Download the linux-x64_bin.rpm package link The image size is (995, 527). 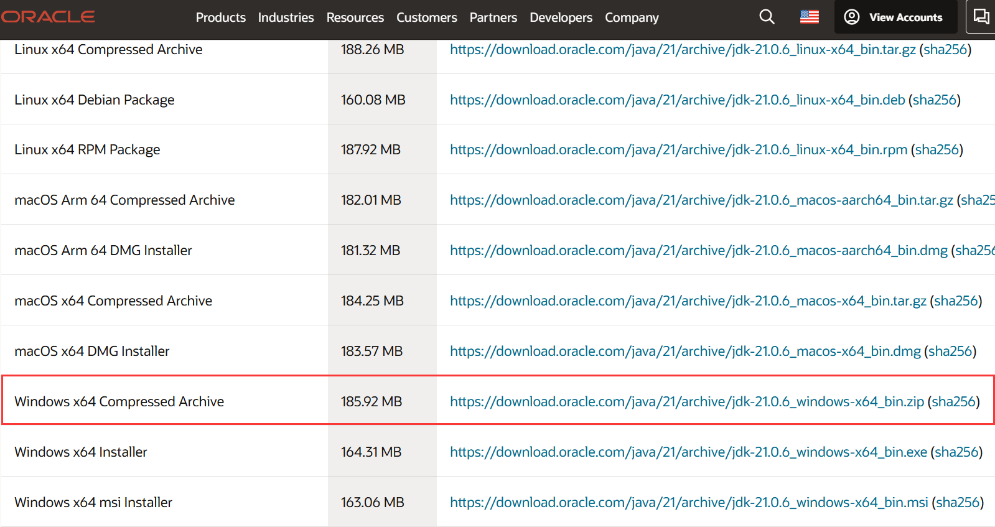pos(679,149)
